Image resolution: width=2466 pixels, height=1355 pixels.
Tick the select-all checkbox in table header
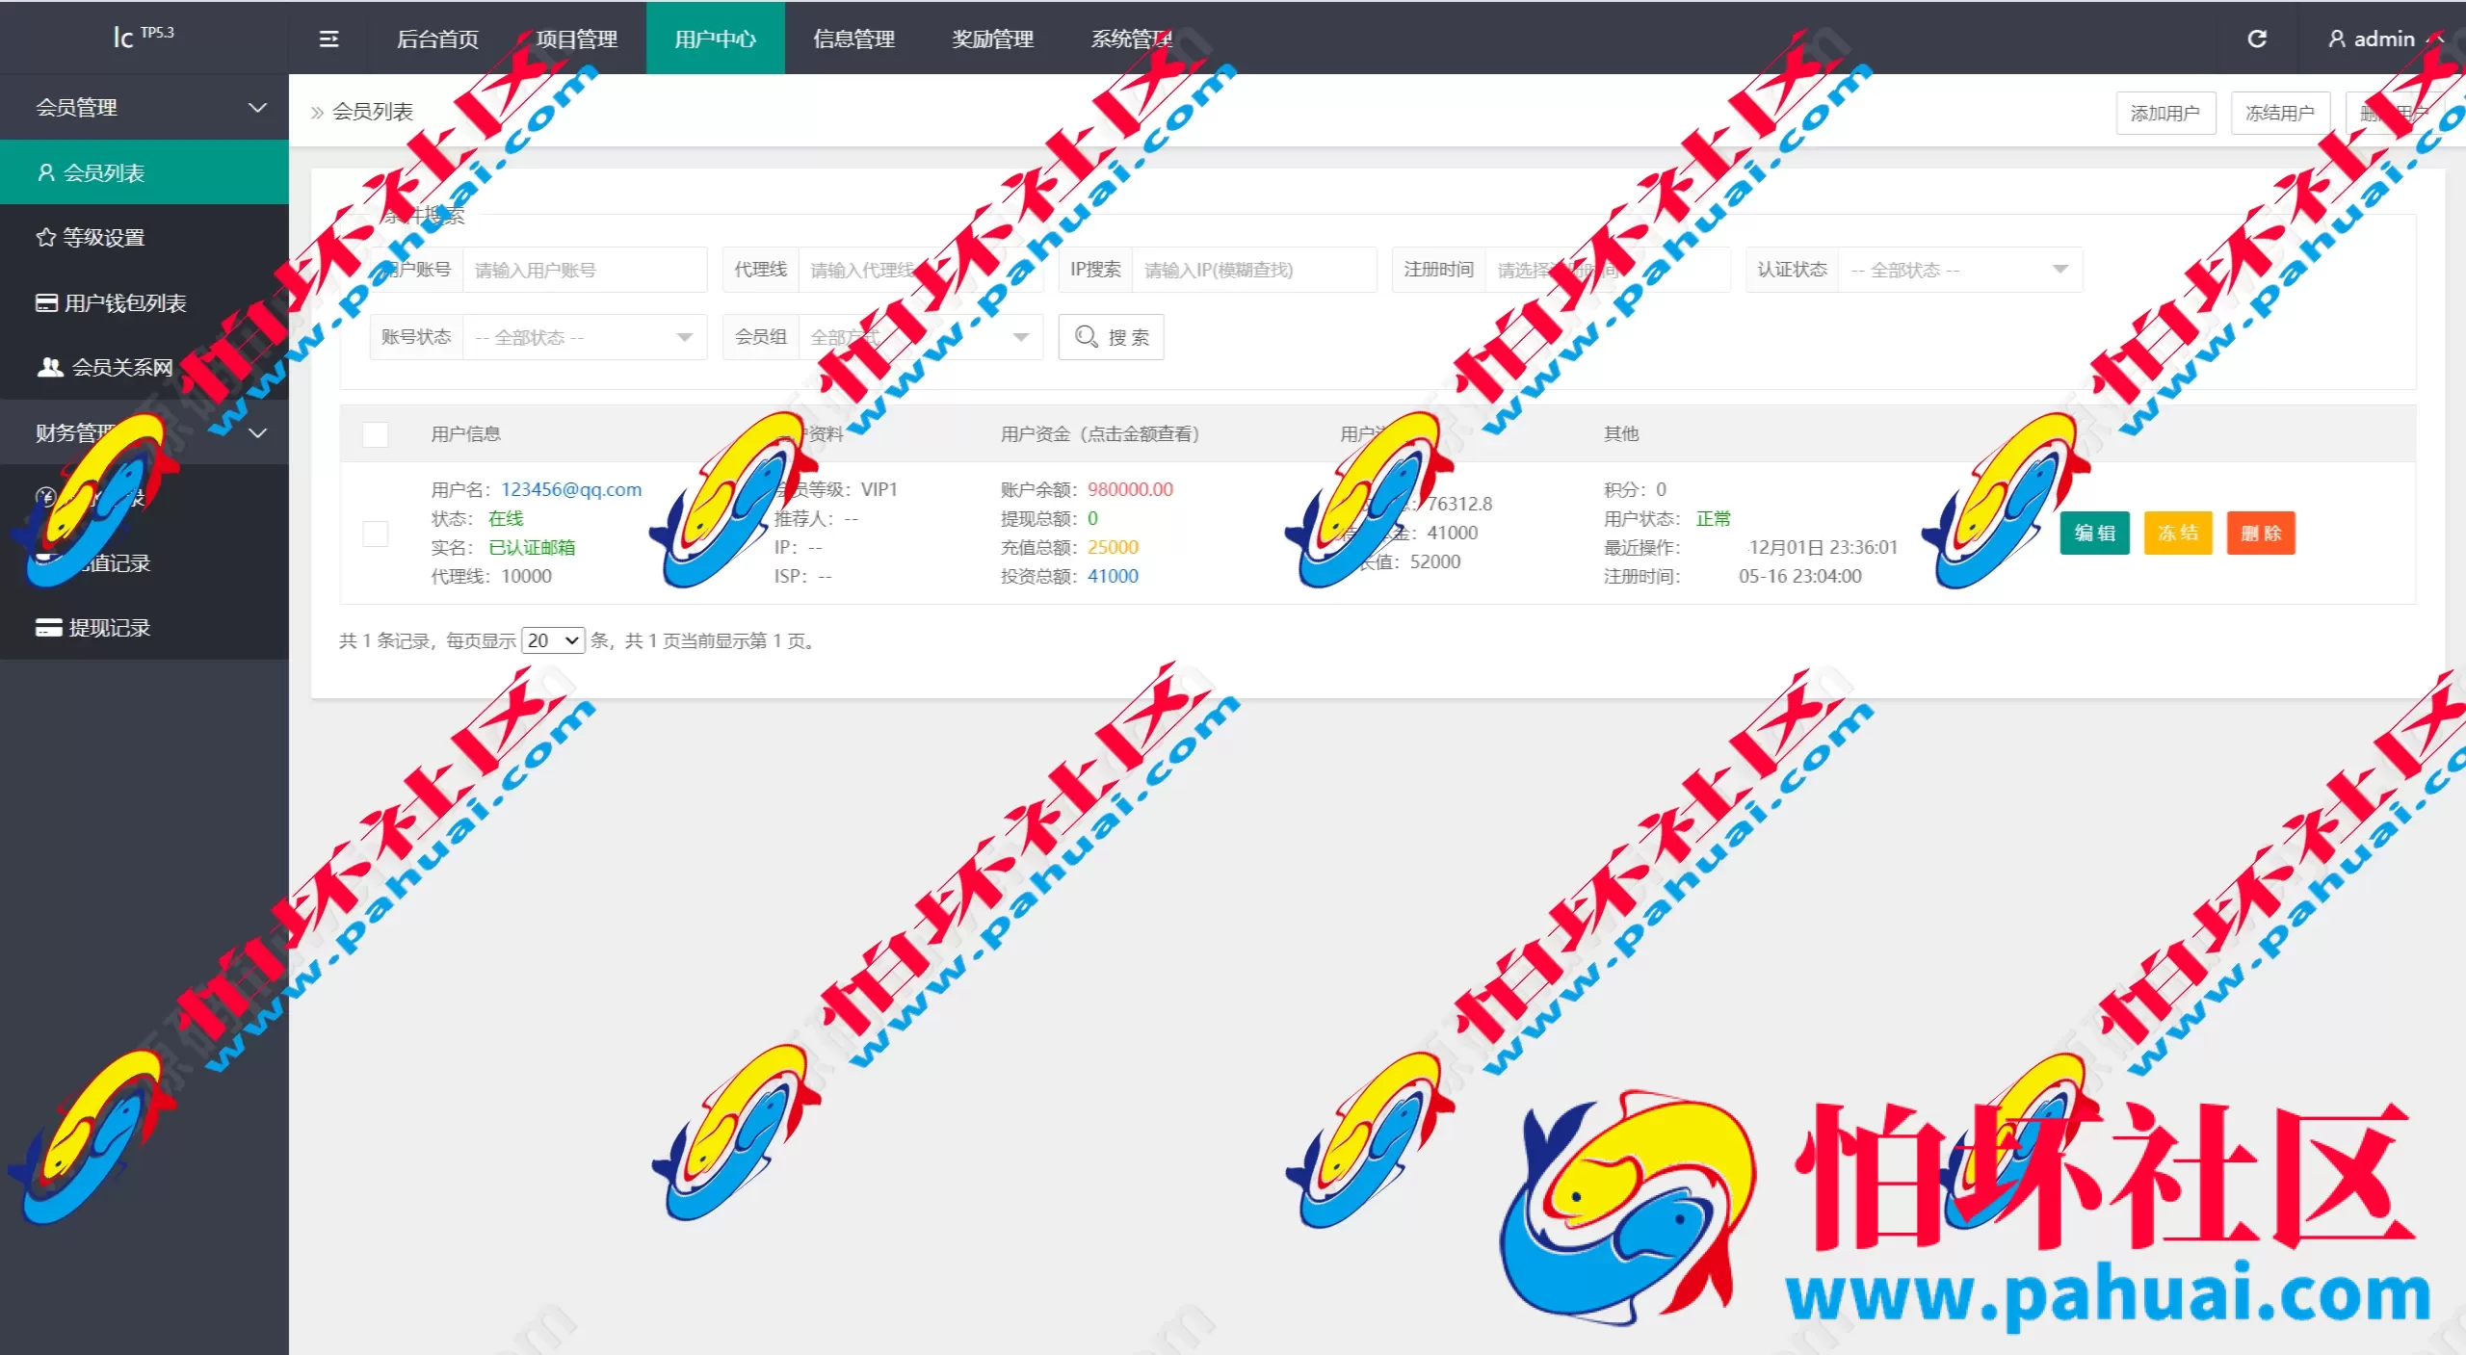376,434
